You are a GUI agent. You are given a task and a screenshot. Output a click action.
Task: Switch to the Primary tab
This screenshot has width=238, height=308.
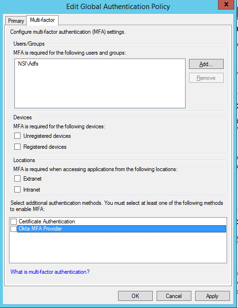[x=16, y=20]
